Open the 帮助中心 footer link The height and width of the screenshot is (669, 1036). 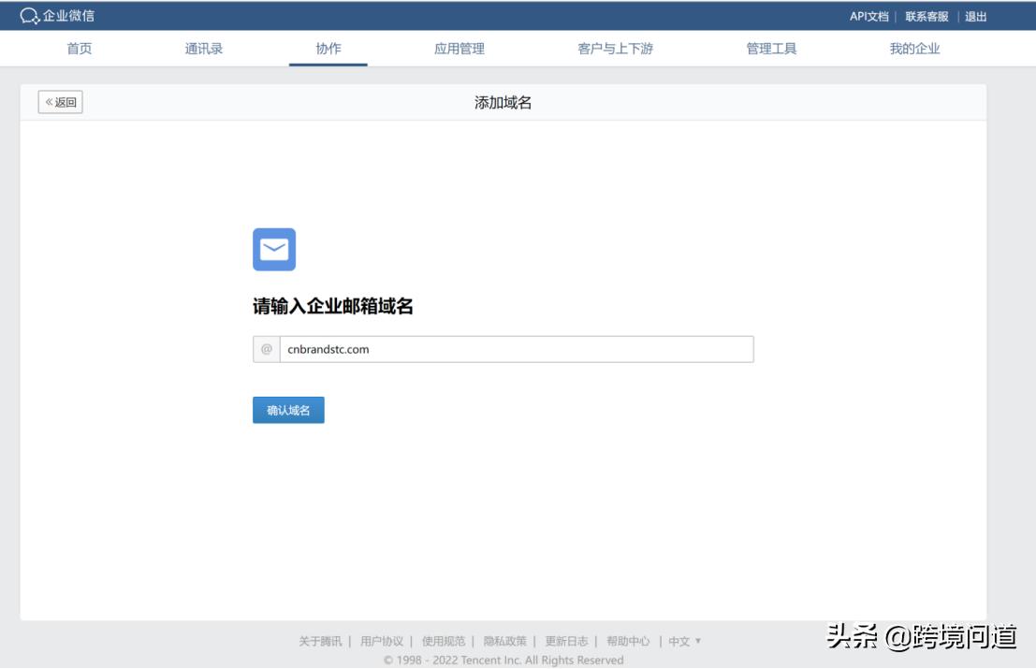coord(629,643)
